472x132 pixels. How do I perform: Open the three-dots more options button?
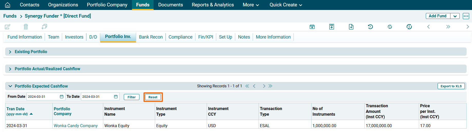click(466, 16)
